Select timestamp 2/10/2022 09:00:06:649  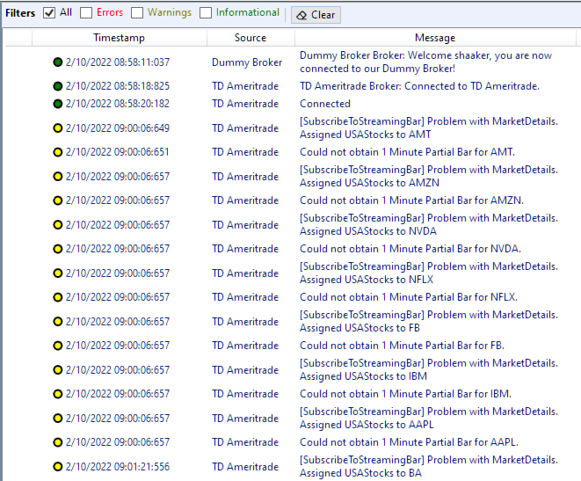pyautogui.click(x=118, y=128)
